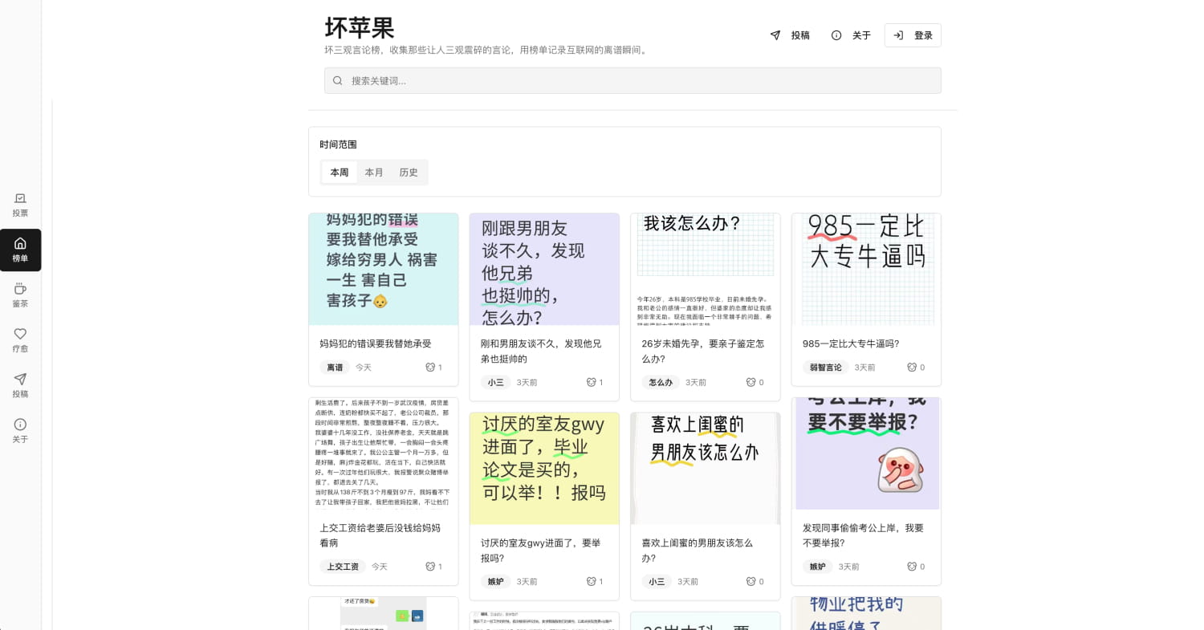Image resolution: width=1204 pixels, height=630 pixels.
Task: Click the 怎么办 tag
Action: point(661,383)
